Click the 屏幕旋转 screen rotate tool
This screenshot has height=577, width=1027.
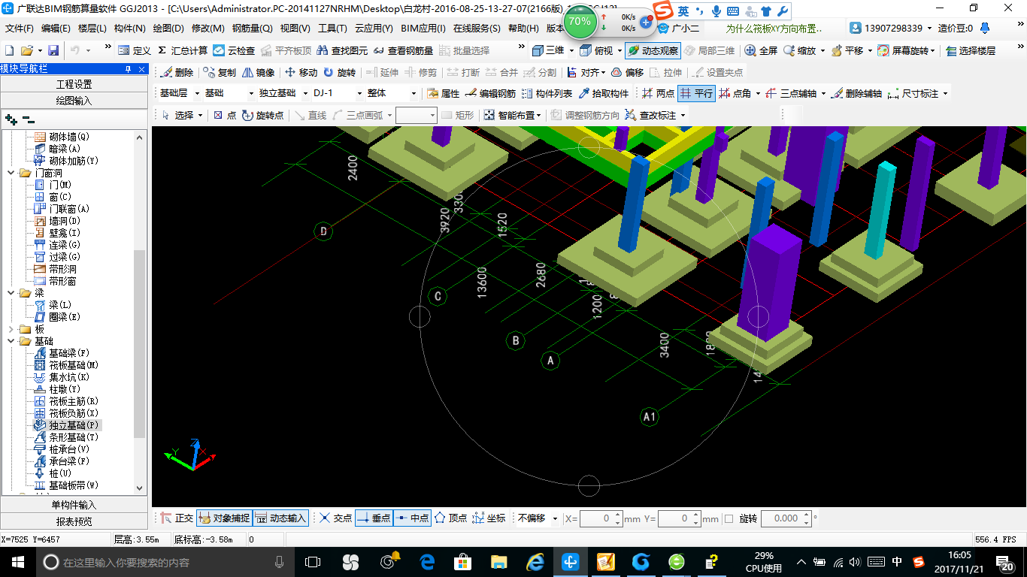coord(906,50)
